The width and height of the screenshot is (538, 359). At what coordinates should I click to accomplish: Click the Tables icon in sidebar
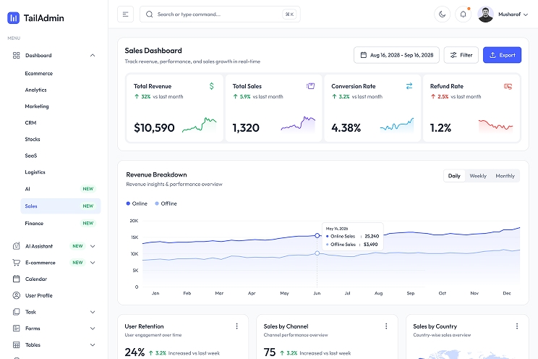point(16,345)
